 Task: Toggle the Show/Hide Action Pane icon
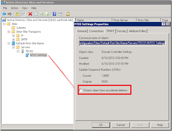(x=60, y=14)
